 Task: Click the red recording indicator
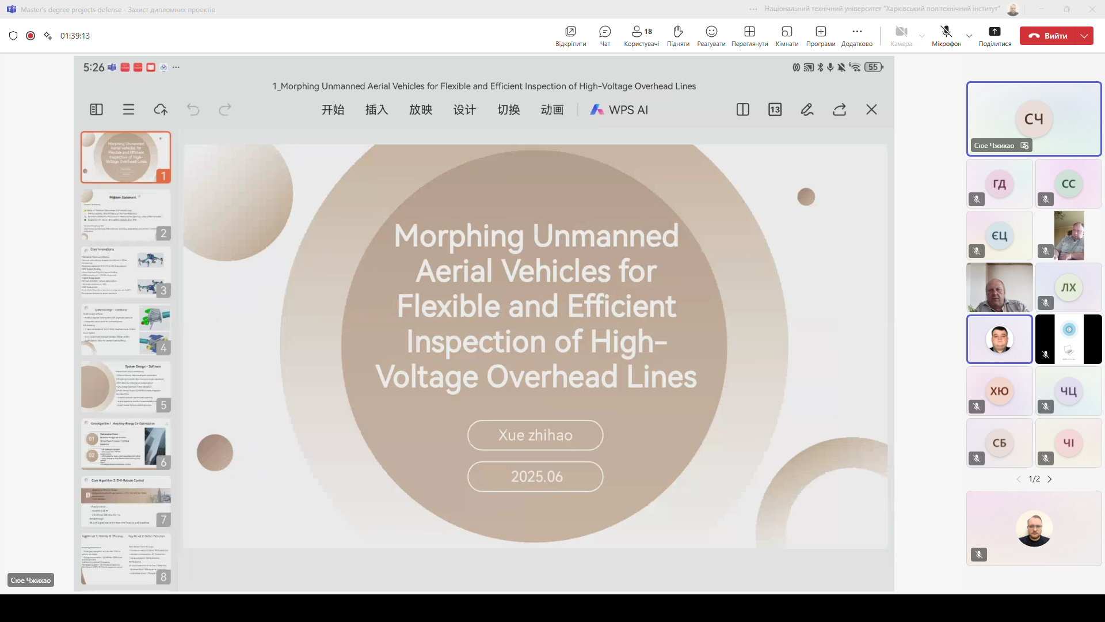pyautogui.click(x=31, y=36)
